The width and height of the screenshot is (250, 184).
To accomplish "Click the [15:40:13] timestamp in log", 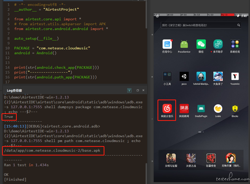I will click(15, 126).
